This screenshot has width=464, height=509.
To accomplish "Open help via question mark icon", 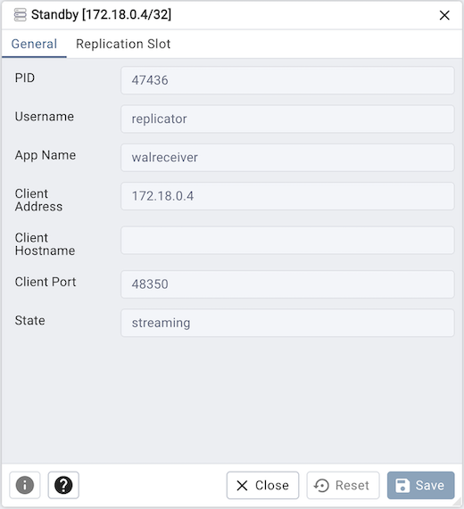I will 63,485.
